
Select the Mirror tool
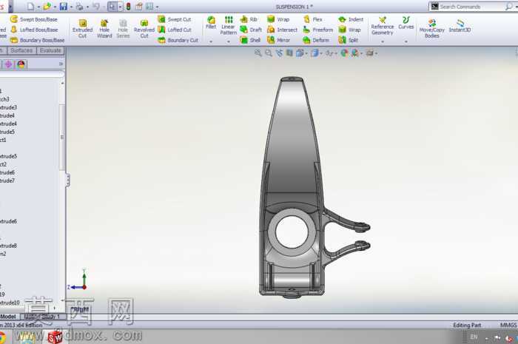click(x=278, y=40)
